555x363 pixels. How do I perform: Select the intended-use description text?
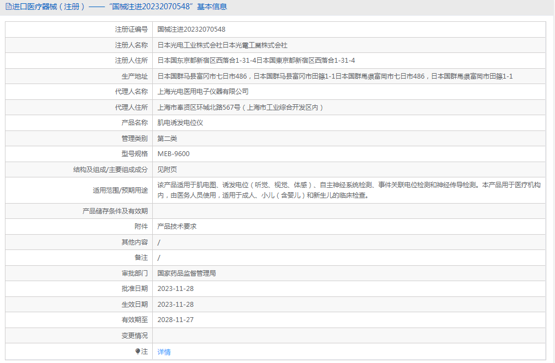[349, 190]
